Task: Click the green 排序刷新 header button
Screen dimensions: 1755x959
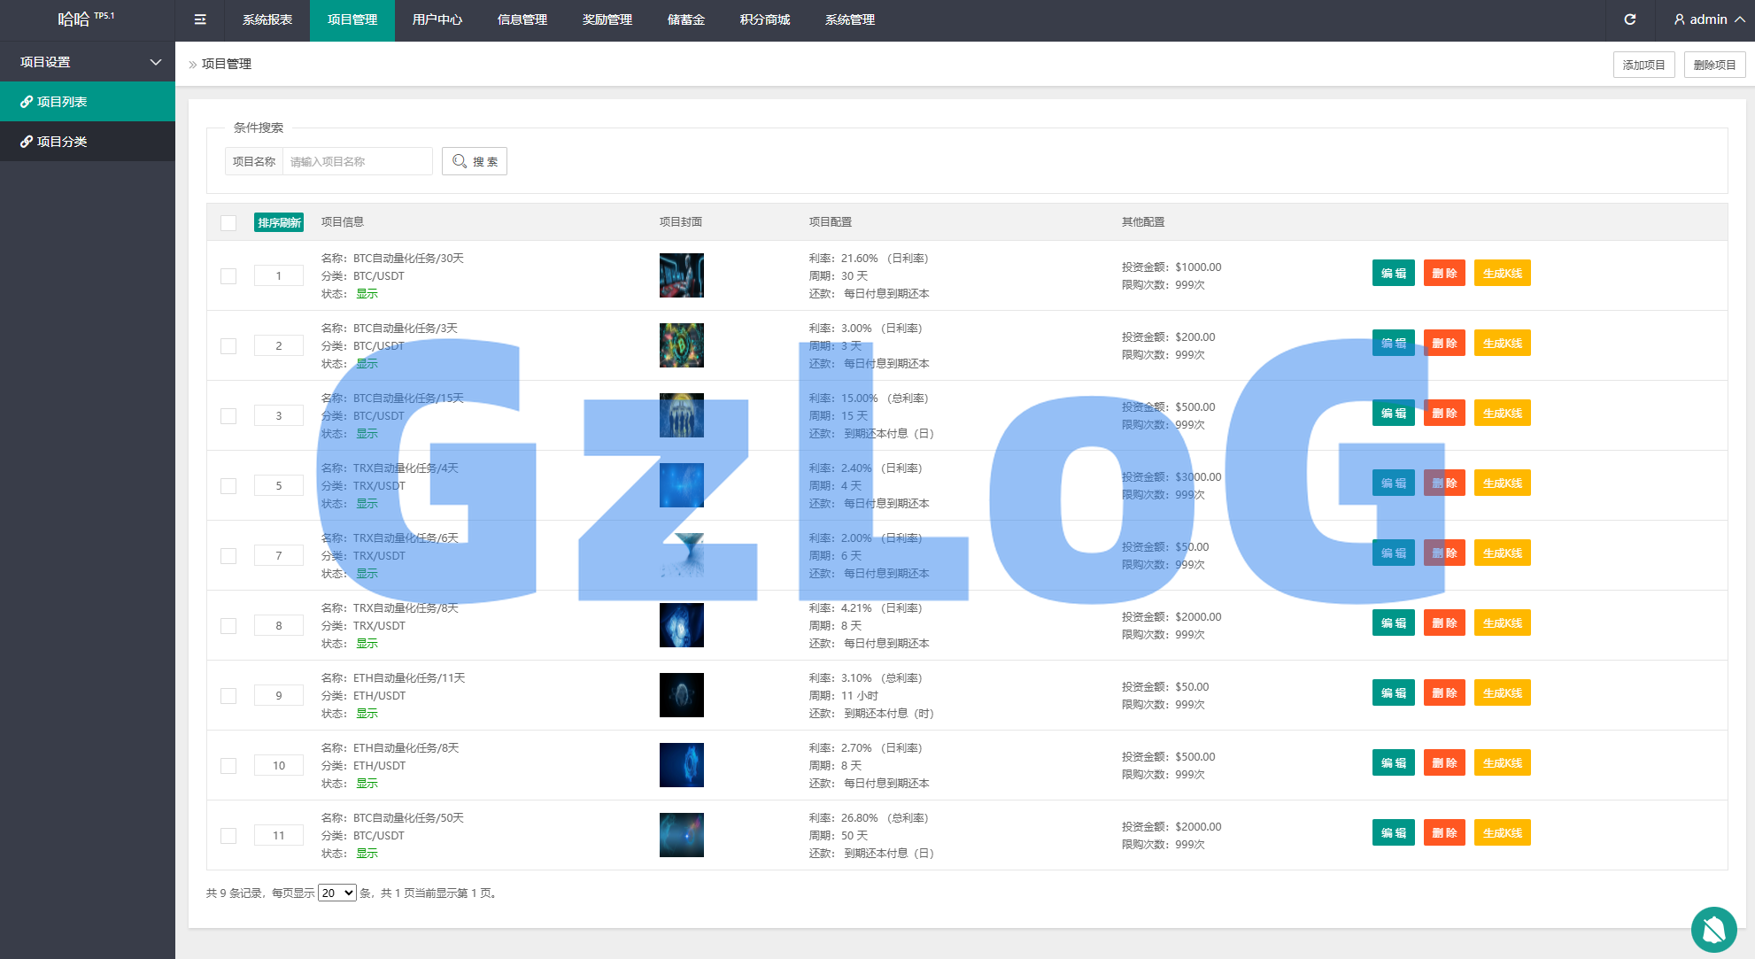Action: click(279, 222)
